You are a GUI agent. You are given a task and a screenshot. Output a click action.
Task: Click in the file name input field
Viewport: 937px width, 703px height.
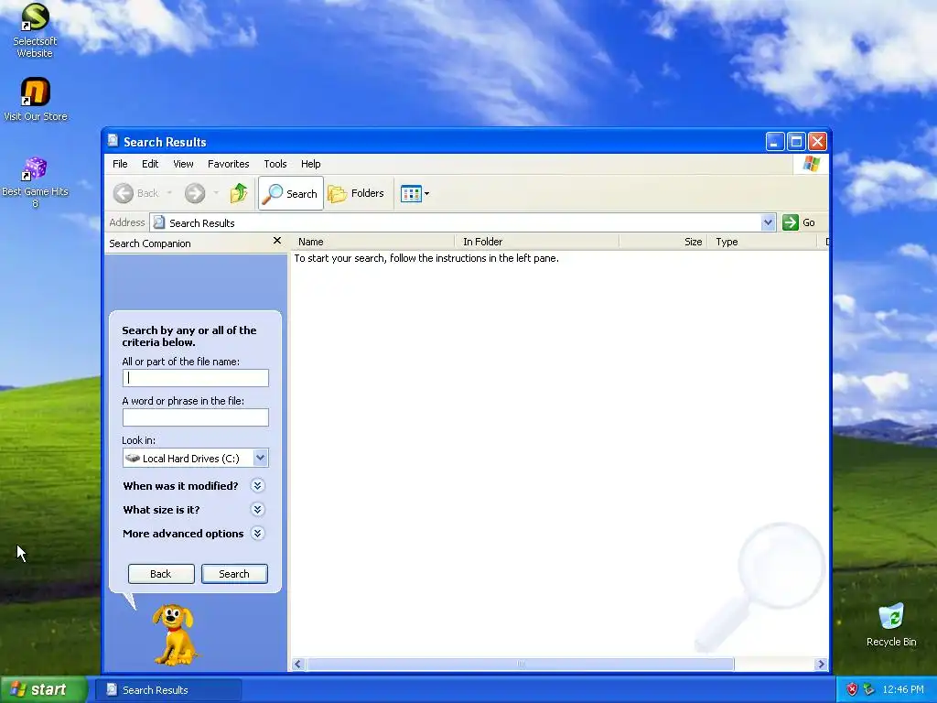(x=196, y=378)
